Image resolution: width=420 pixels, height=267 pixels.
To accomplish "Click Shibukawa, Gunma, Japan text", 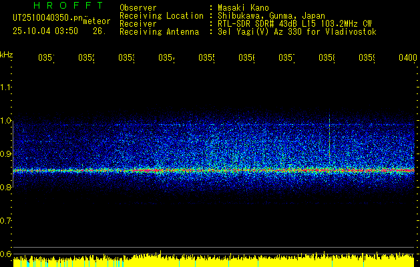I will pos(272,15).
